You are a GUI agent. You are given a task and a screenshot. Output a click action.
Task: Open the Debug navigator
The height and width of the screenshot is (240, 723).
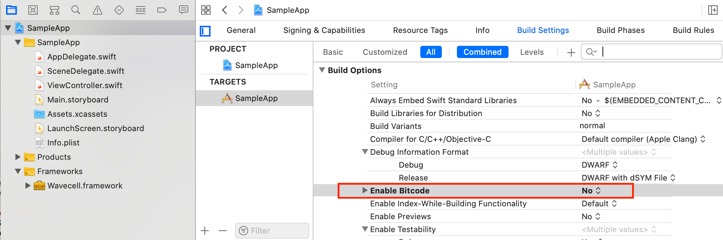coord(141,10)
